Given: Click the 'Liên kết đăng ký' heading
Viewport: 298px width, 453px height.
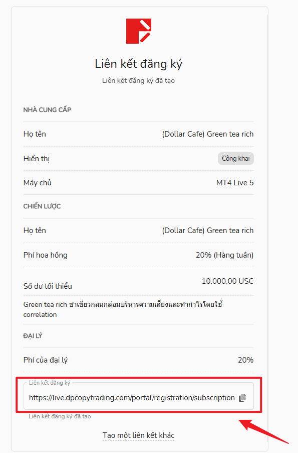Looking at the screenshot, I should click(139, 64).
